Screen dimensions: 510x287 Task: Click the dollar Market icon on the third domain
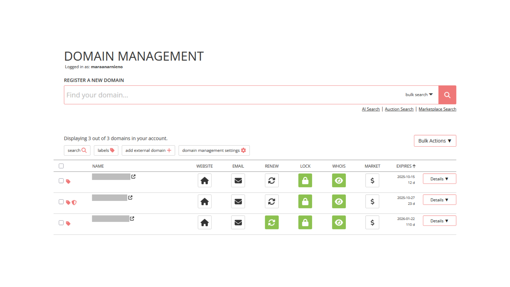[372, 222]
